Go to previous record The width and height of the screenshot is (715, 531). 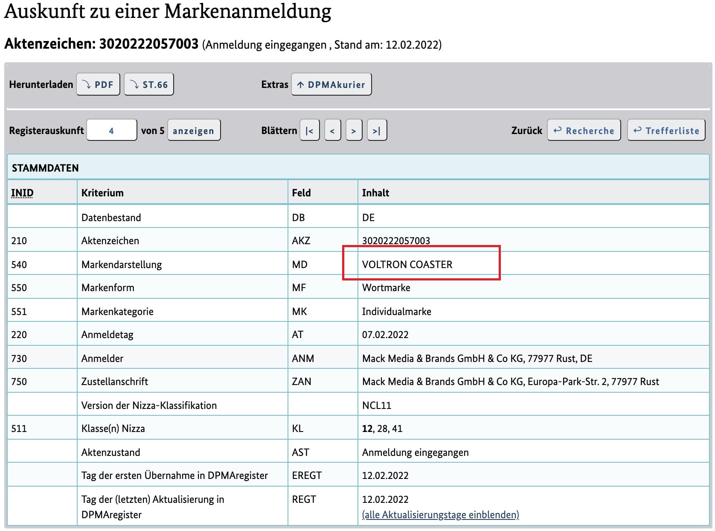click(332, 131)
